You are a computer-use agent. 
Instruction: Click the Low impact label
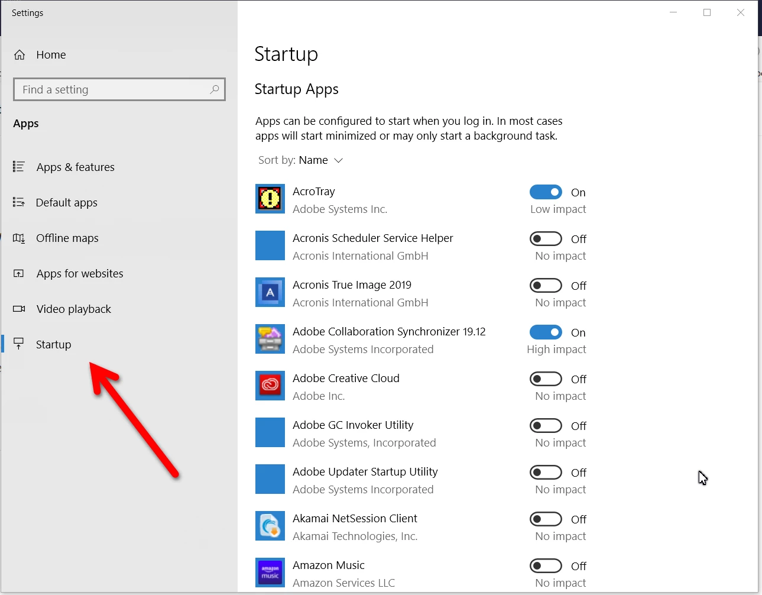click(x=558, y=209)
